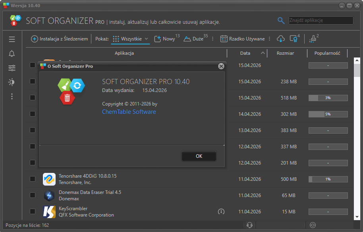Click the 1% popularity bar on Tenorshare row
Viewport: 363px width, 232px height.
click(x=328, y=179)
